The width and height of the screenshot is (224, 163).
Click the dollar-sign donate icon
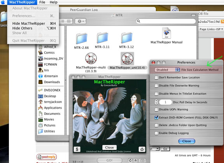coord(77,149)
